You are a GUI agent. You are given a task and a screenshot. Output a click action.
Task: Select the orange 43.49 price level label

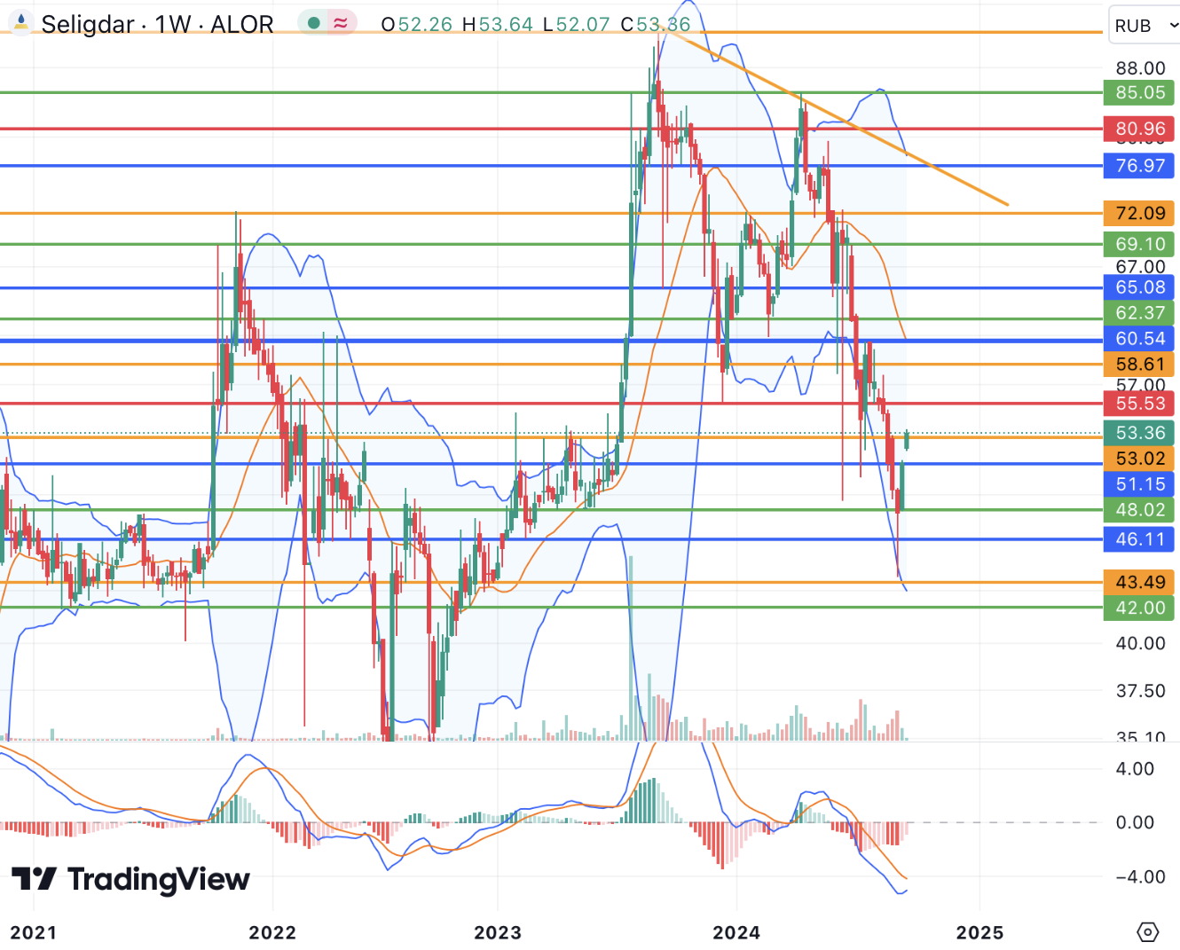(x=1139, y=583)
